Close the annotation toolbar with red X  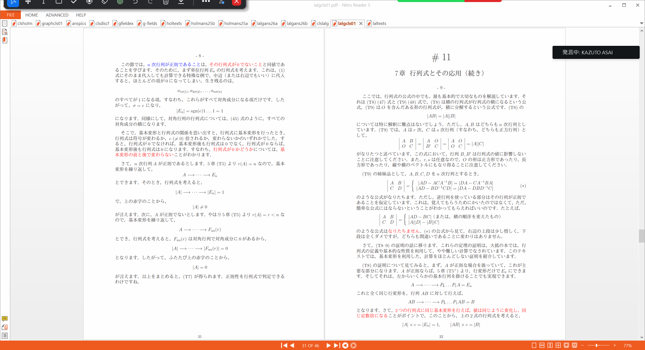237,2
